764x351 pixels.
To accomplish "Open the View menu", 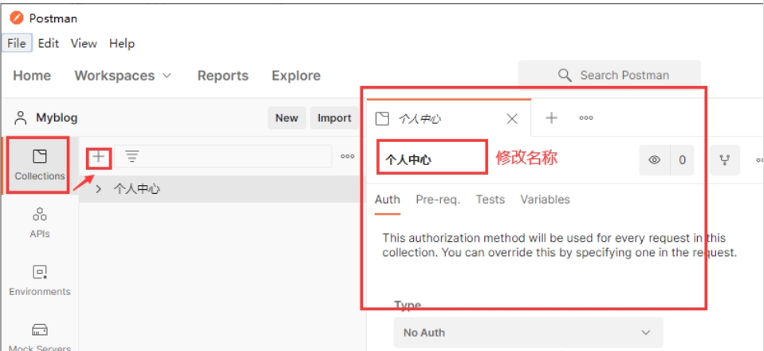I will pos(83,43).
